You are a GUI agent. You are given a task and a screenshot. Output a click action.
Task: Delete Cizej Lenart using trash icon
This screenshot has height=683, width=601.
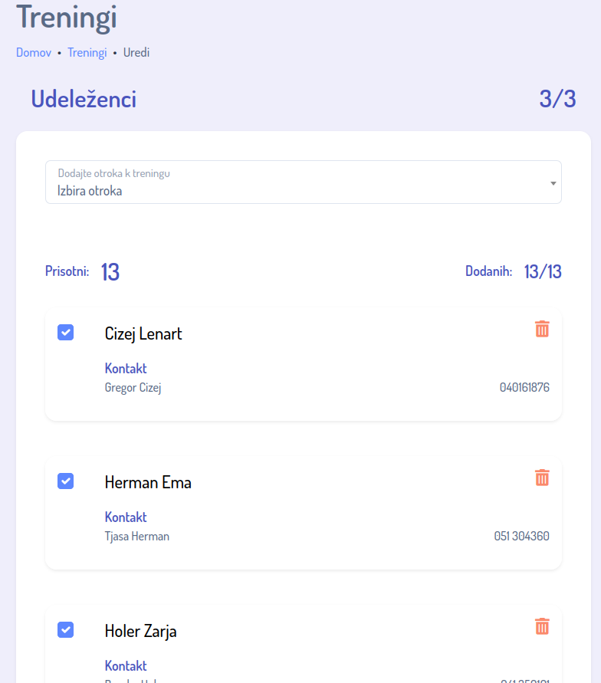pyautogui.click(x=542, y=329)
